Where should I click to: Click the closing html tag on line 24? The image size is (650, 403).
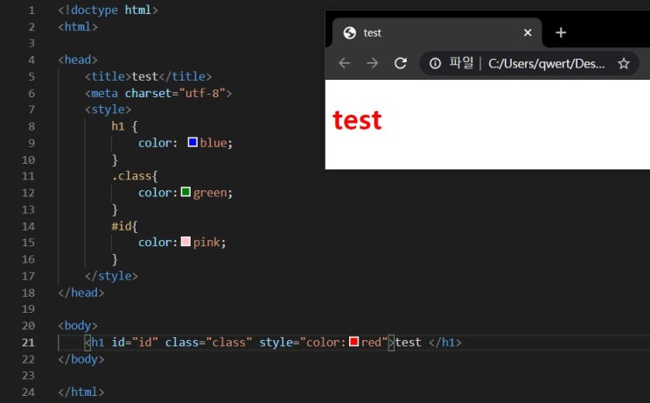(81, 392)
